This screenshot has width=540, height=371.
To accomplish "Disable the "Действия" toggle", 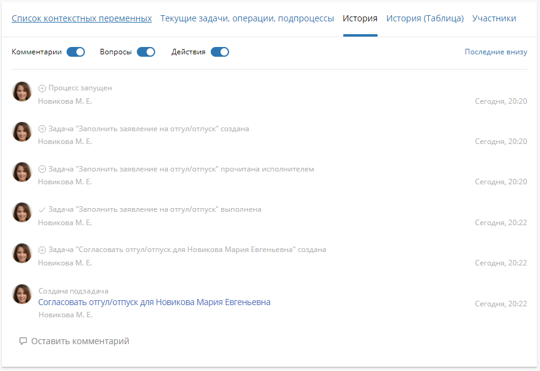I will tap(219, 52).
